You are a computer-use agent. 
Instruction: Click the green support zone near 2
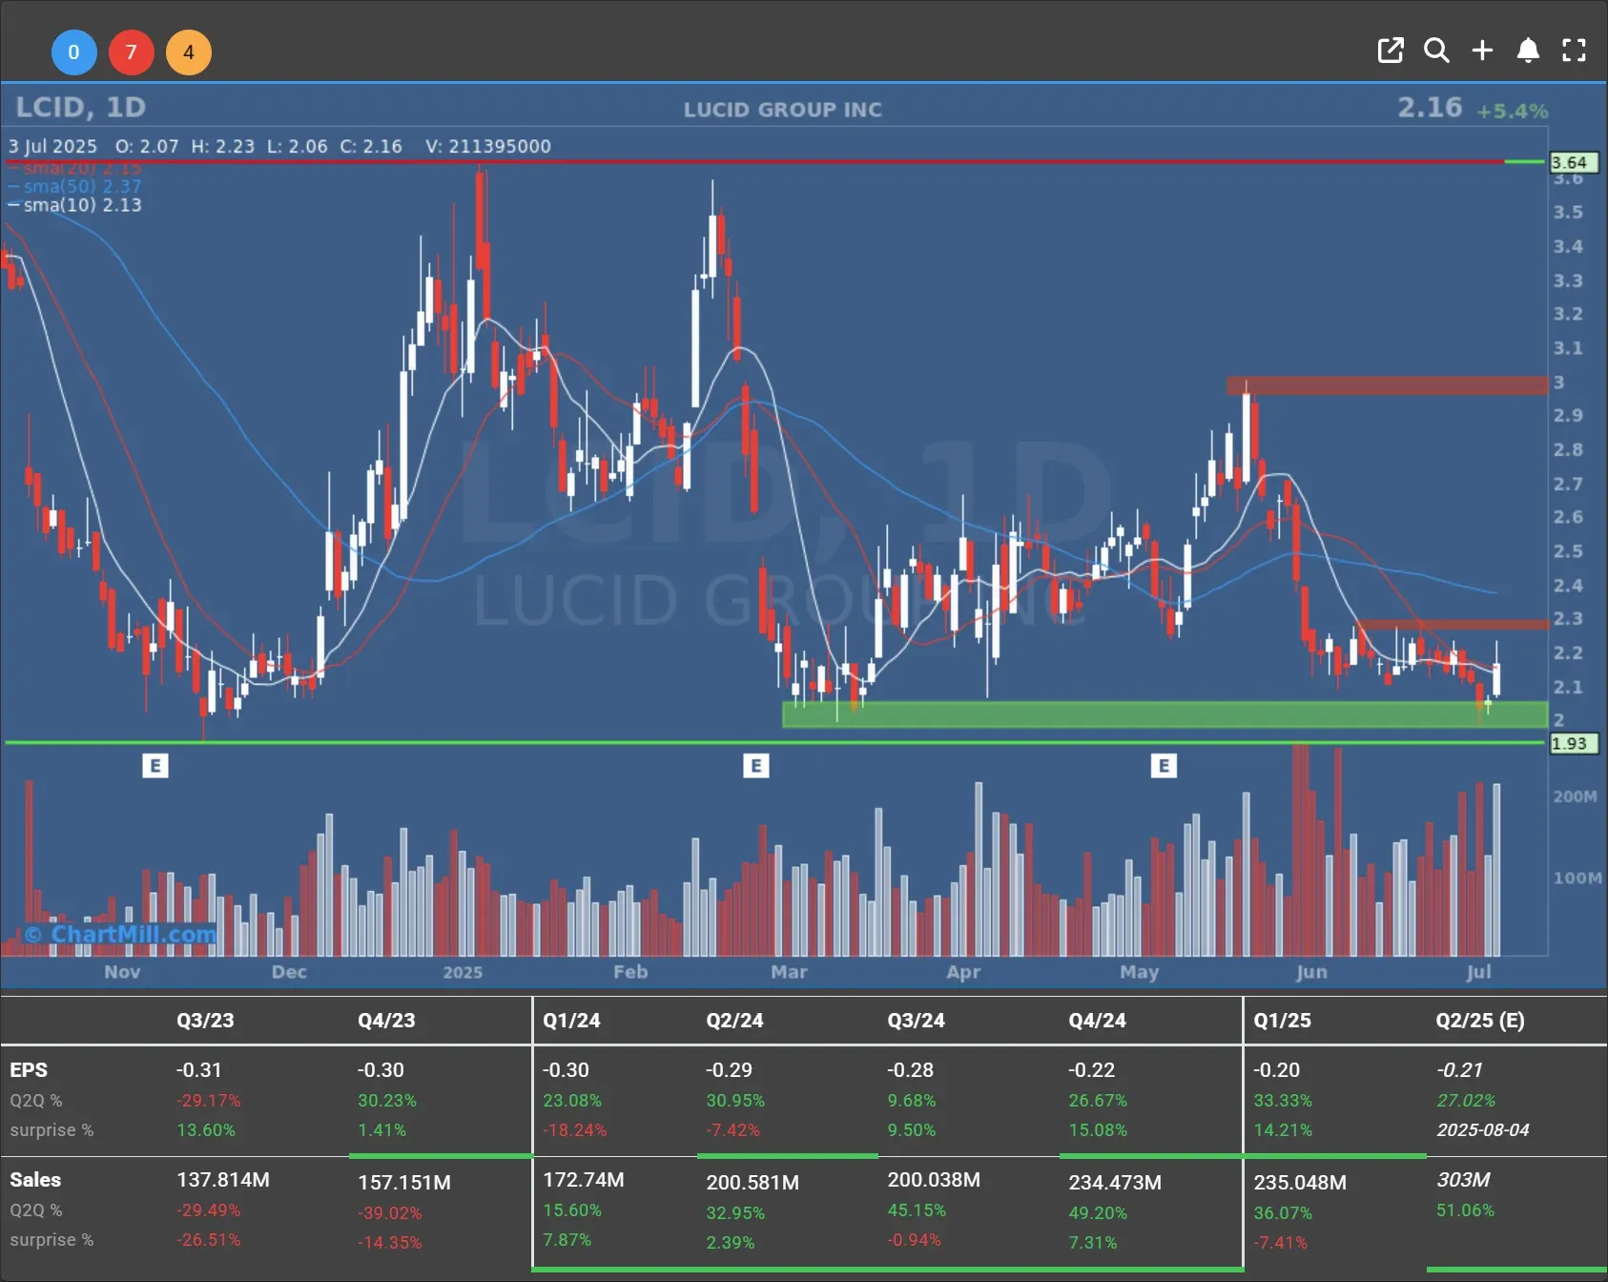(1165, 714)
